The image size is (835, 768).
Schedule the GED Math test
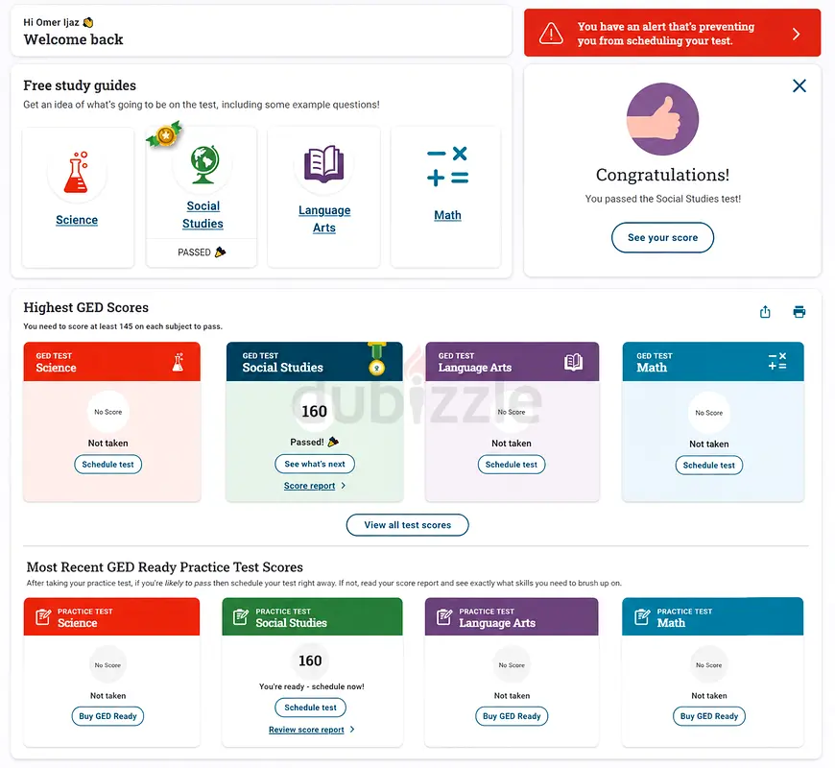click(709, 466)
